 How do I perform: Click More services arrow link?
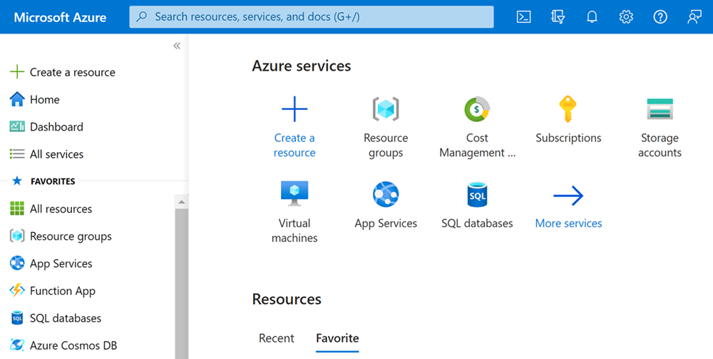pyautogui.click(x=568, y=196)
